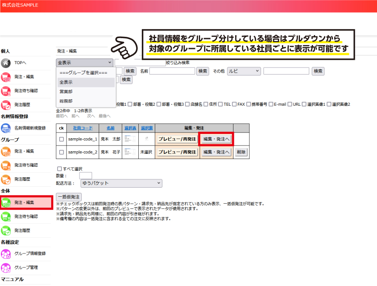Open the green 発注履歴 icon under 全体

[6, 230]
